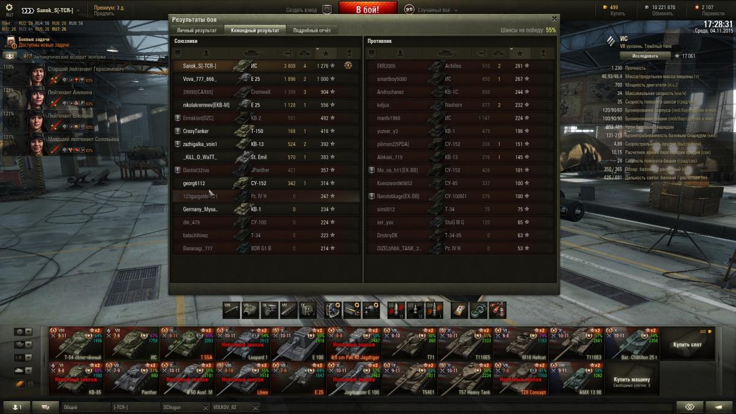Image resolution: width=736 pixels, height=414 pixels.
Task: Toggle automatic crew return checkbox
Action: (28, 56)
